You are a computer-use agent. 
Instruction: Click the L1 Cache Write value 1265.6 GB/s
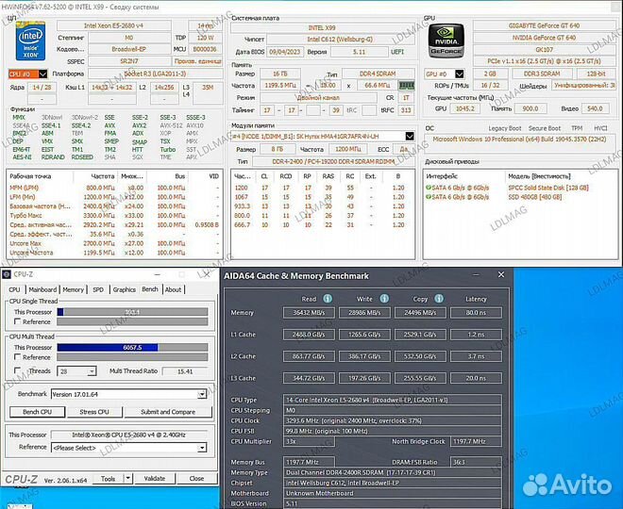click(364, 335)
